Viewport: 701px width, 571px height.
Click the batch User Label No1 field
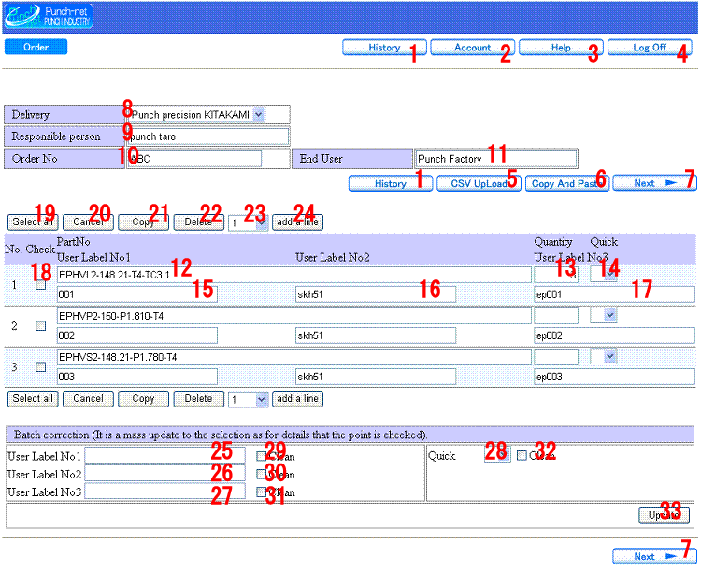tap(165, 455)
